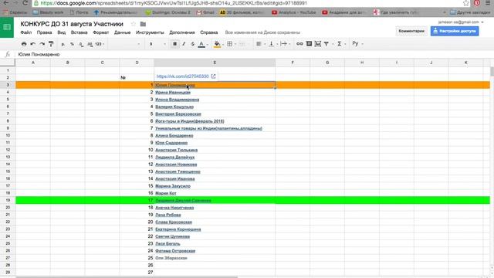This screenshot has height=278, width=494.
Task: Click the Виктория Березовская link
Action: click(178, 114)
